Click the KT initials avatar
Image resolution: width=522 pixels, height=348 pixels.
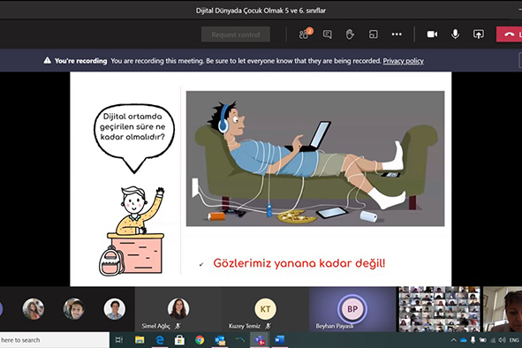tap(265, 309)
